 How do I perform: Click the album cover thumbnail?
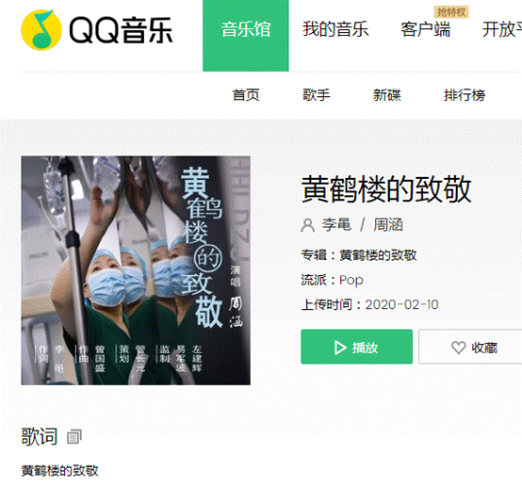coord(136,270)
